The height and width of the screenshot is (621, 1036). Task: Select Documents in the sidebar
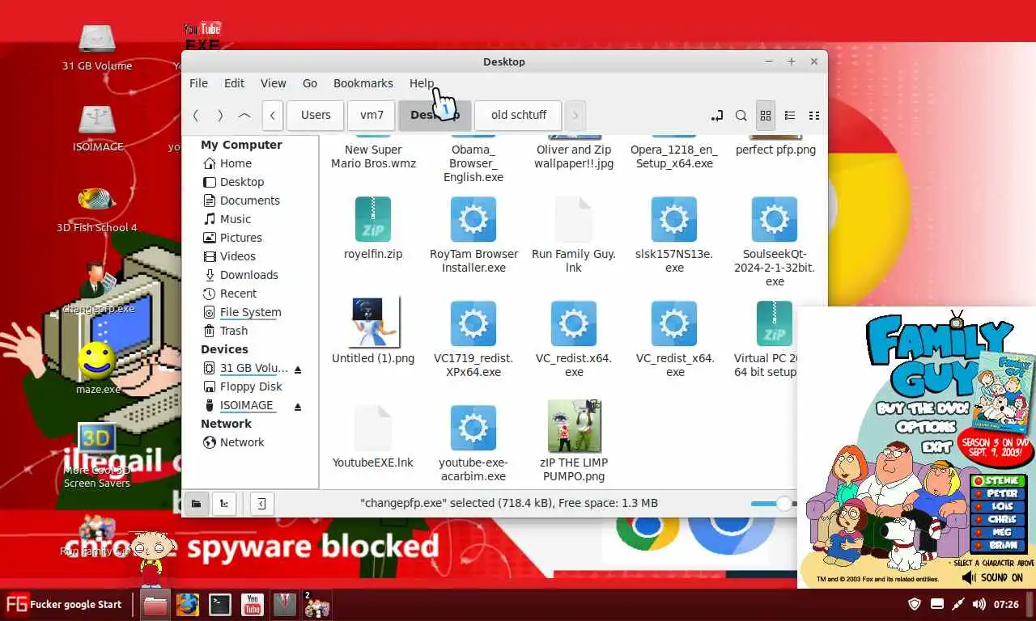coord(249,201)
